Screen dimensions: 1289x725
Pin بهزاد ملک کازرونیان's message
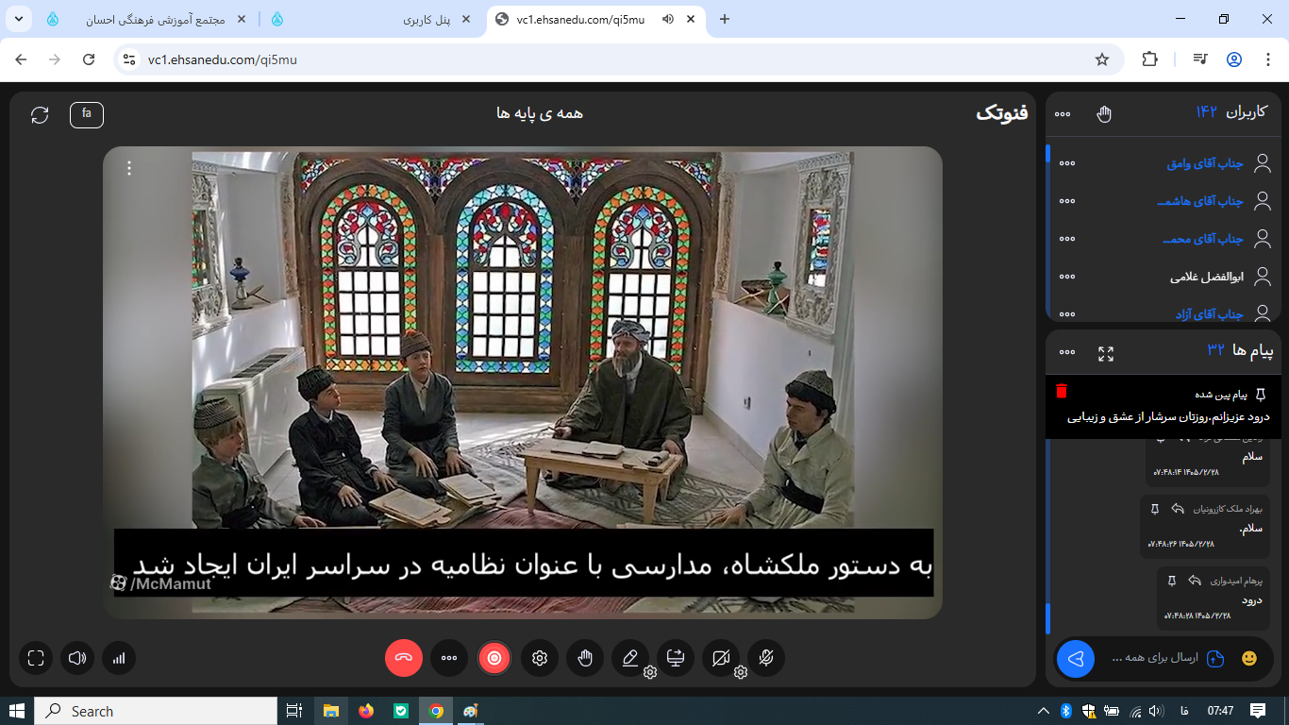click(1155, 509)
